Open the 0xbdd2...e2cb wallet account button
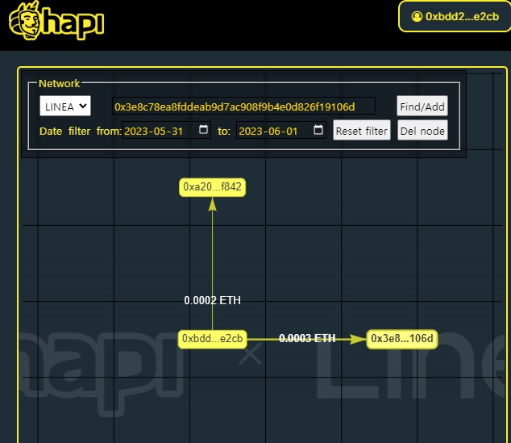Viewport: 511px width, 443px height. [455, 16]
